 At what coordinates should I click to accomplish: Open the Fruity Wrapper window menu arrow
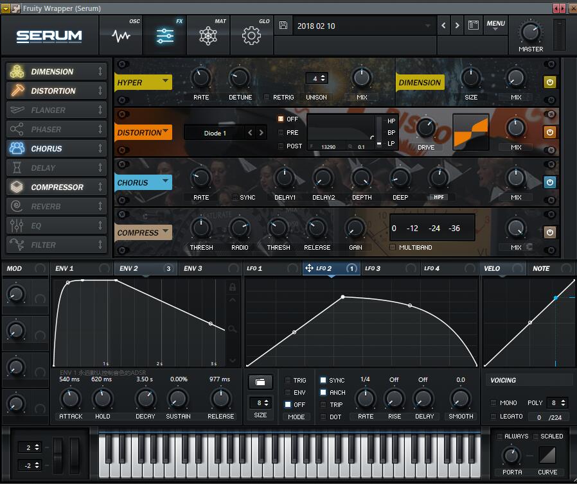[x=6, y=8]
